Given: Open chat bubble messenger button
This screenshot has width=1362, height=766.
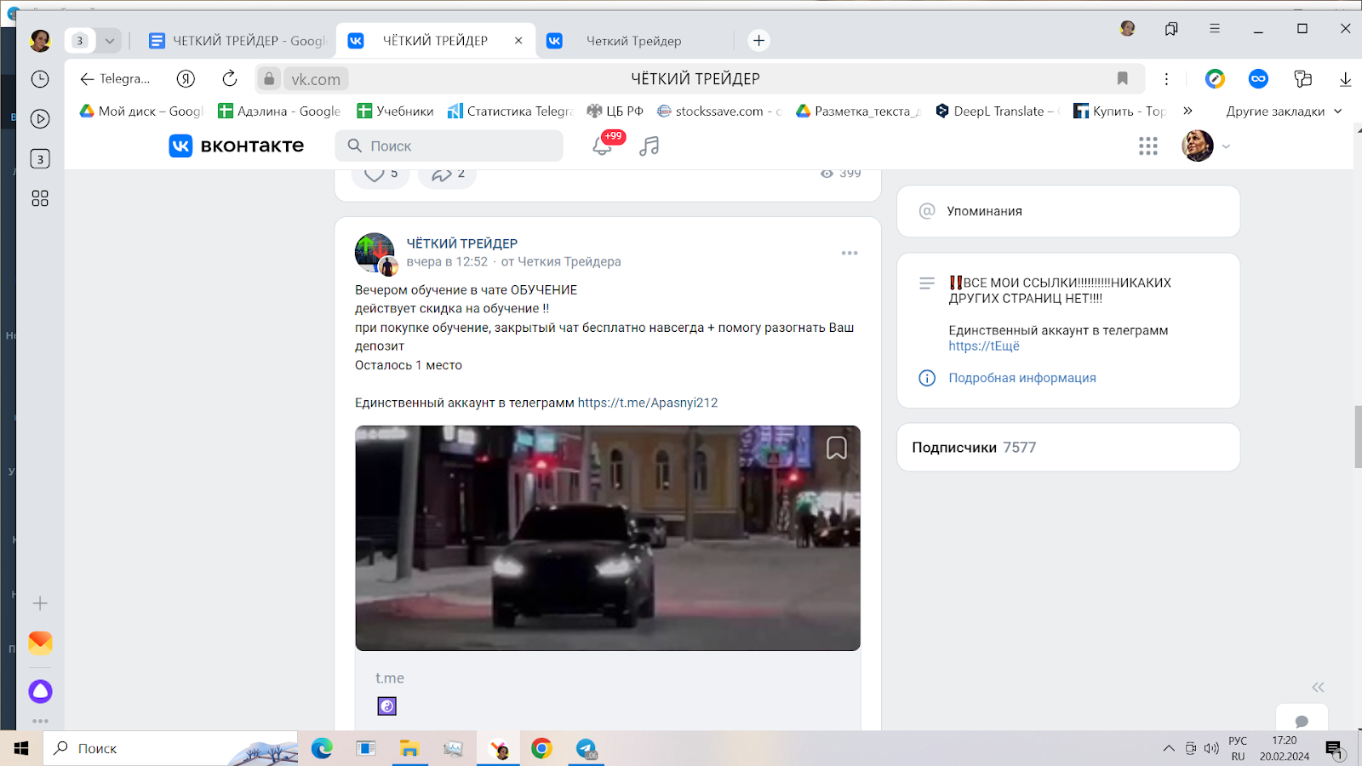Looking at the screenshot, I should coord(1302,721).
